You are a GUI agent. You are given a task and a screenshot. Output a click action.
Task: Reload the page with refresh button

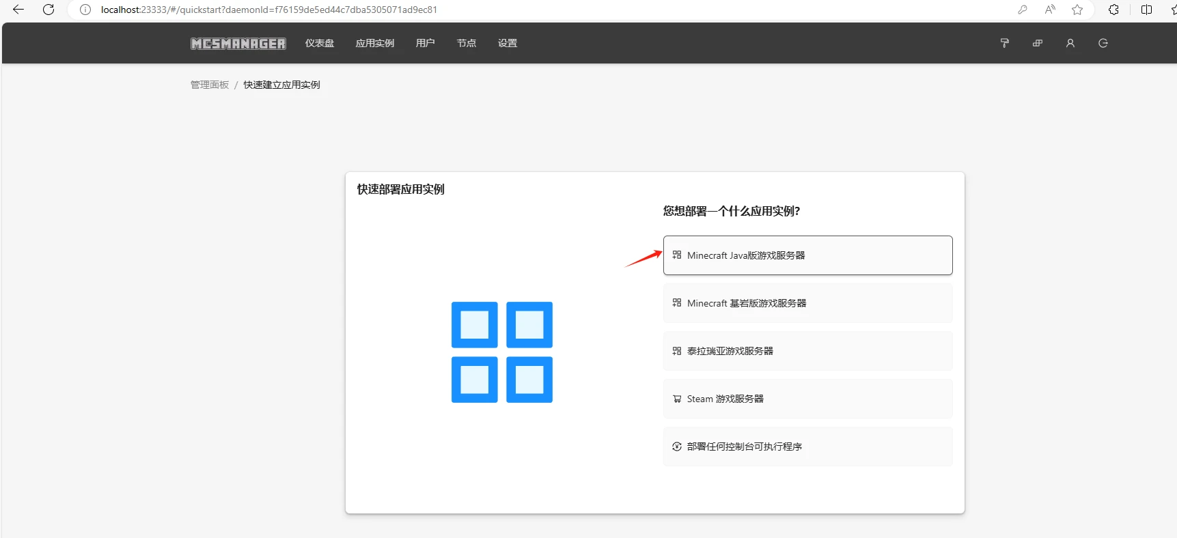(x=49, y=10)
